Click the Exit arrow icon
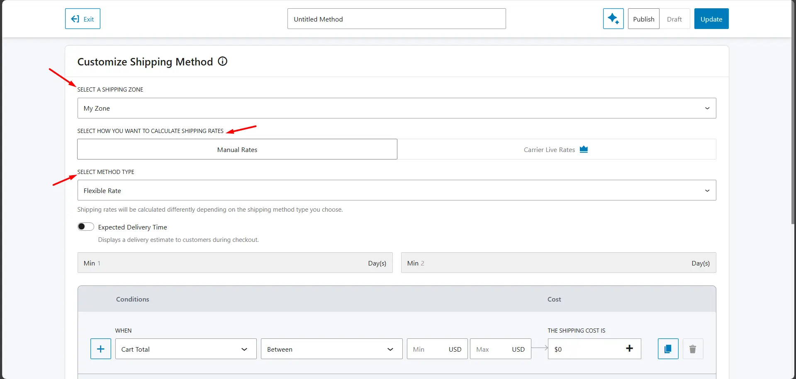 click(x=75, y=19)
